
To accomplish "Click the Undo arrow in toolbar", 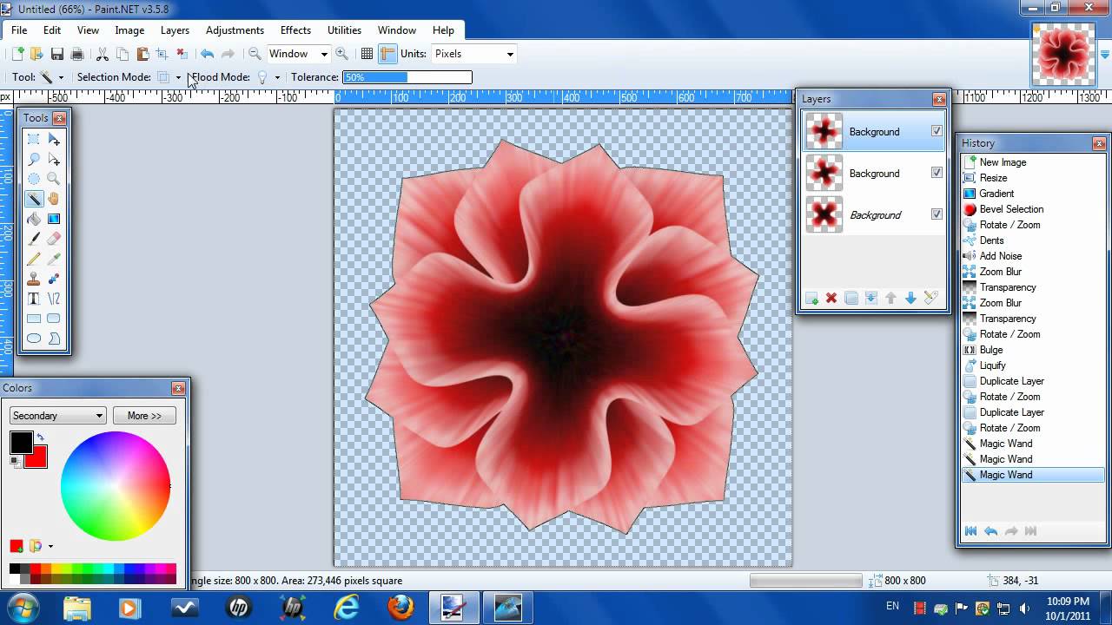I will point(207,54).
